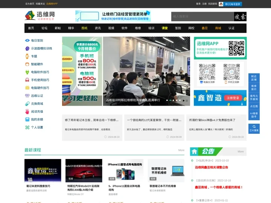Screen dimensions: 271x203
Task: Select the third banner slide dot
Action: tap(174, 100)
